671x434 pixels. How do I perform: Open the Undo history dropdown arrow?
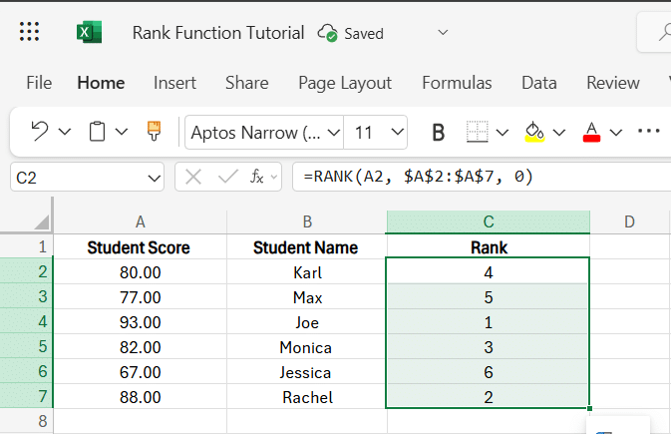pos(65,132)
